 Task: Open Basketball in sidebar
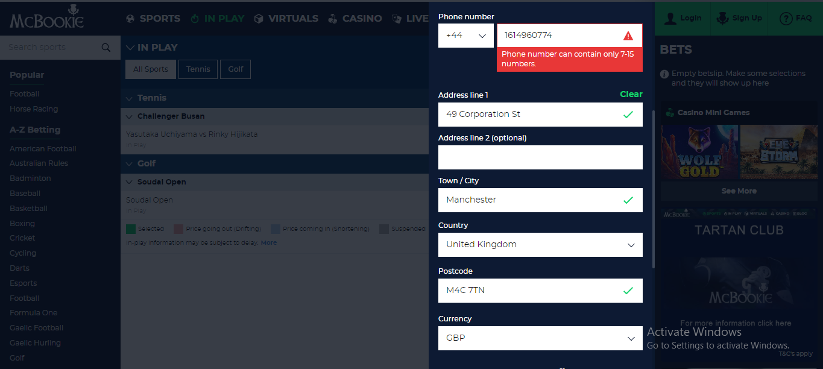coord(28,209)
